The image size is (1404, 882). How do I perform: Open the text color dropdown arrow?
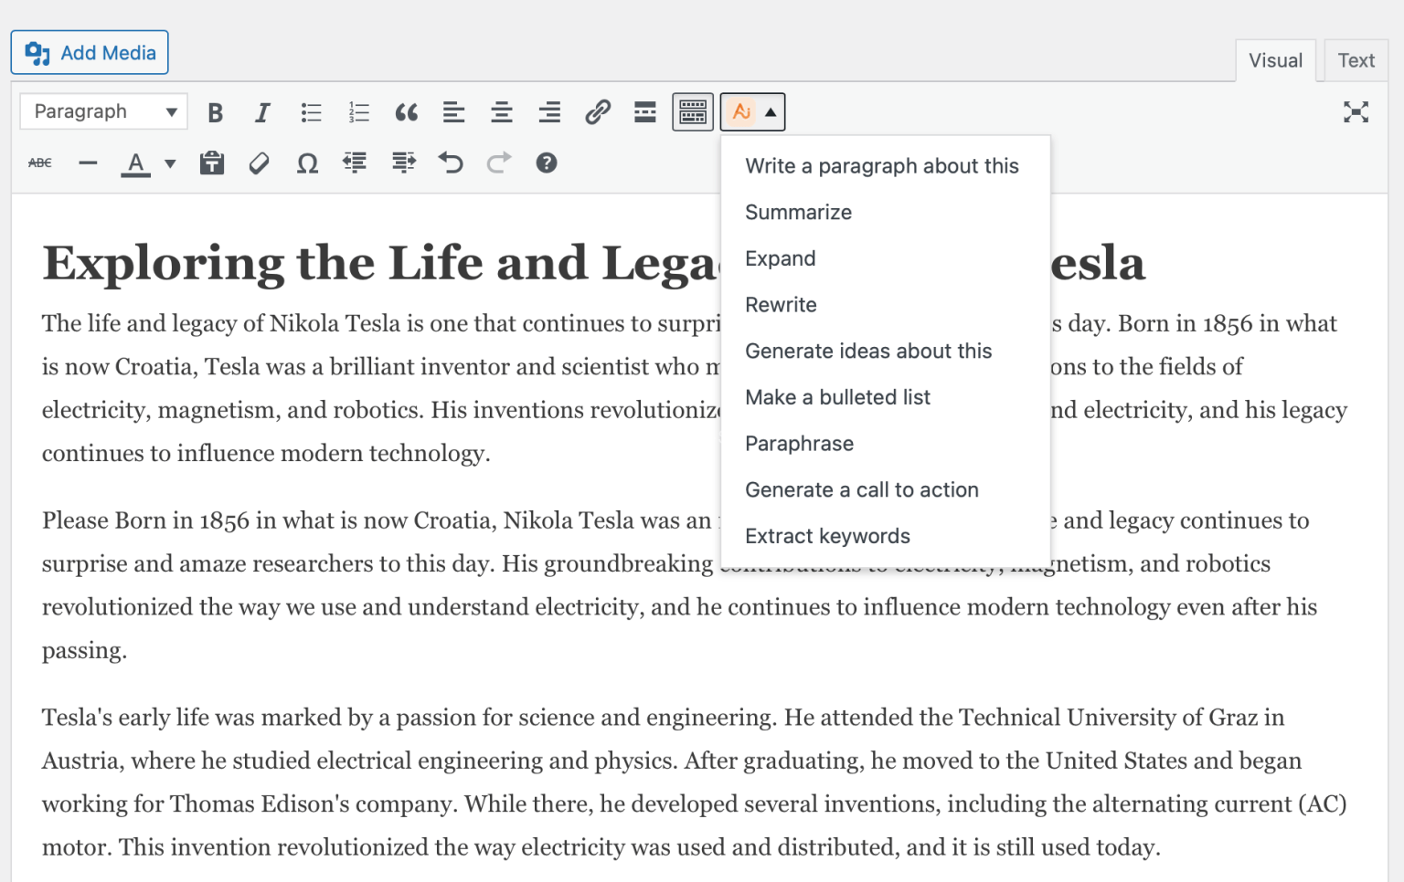tap(170, 164)
